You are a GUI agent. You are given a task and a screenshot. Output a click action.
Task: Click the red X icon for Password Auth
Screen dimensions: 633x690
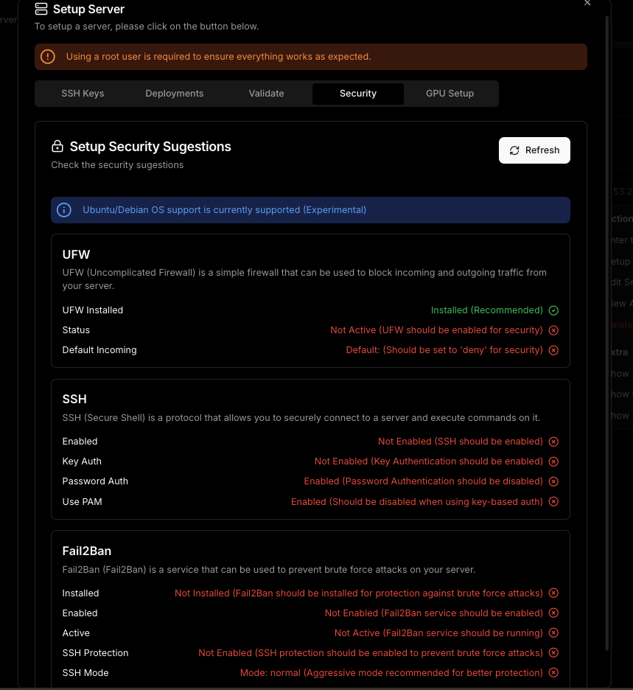pyautogui.click(x=553, y=481)
